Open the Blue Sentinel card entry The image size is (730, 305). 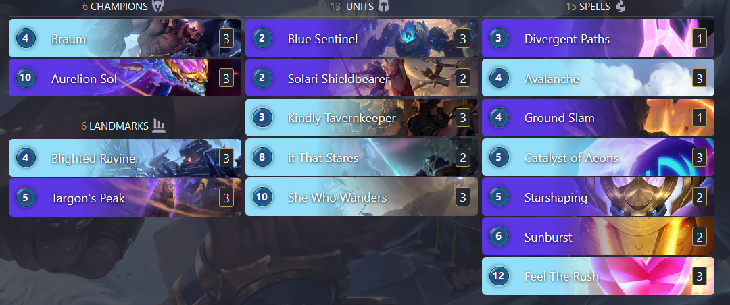click(x=362, y=38)
